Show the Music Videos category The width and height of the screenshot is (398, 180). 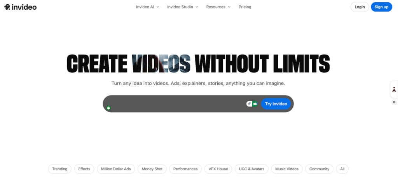click(x=287, y=169)
